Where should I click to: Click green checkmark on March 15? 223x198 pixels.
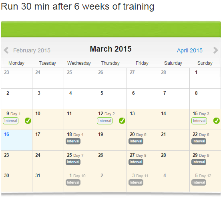pos(217,121)
